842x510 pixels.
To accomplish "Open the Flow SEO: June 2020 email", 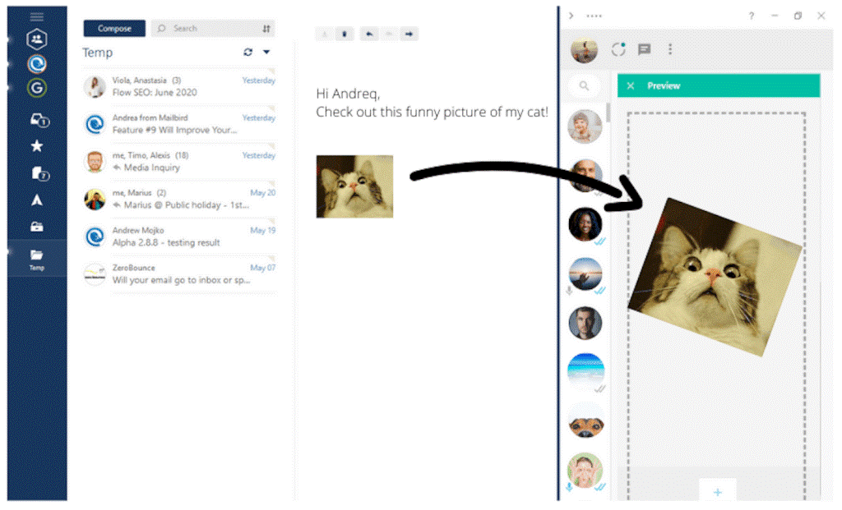I will tap(178, 86).
